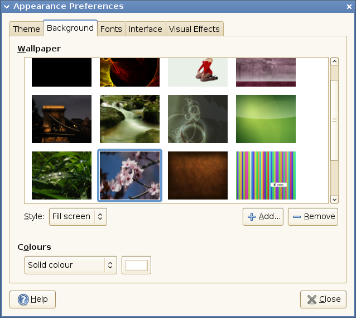Image resolution: width=356 pixels, height=318 pixels.
Task: Choose the green gradient wallpaper
Action: point(266,119)
